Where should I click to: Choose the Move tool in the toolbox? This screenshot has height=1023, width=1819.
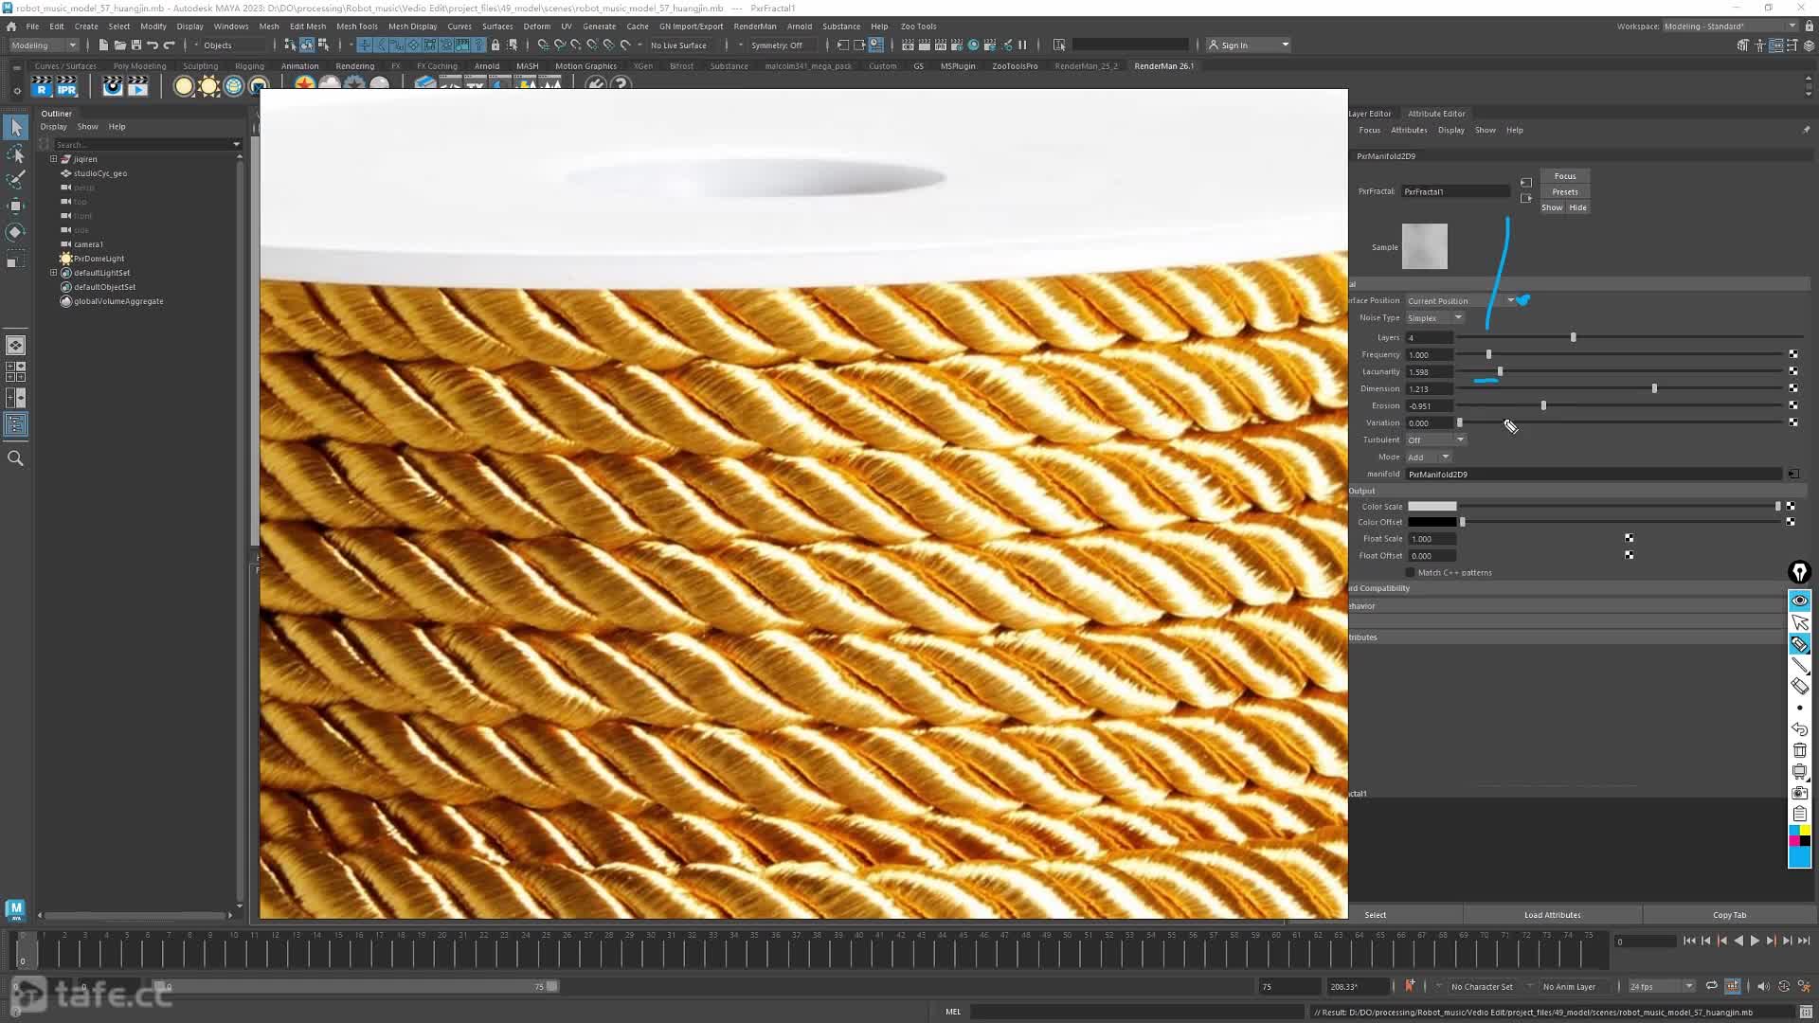point(16,206)
